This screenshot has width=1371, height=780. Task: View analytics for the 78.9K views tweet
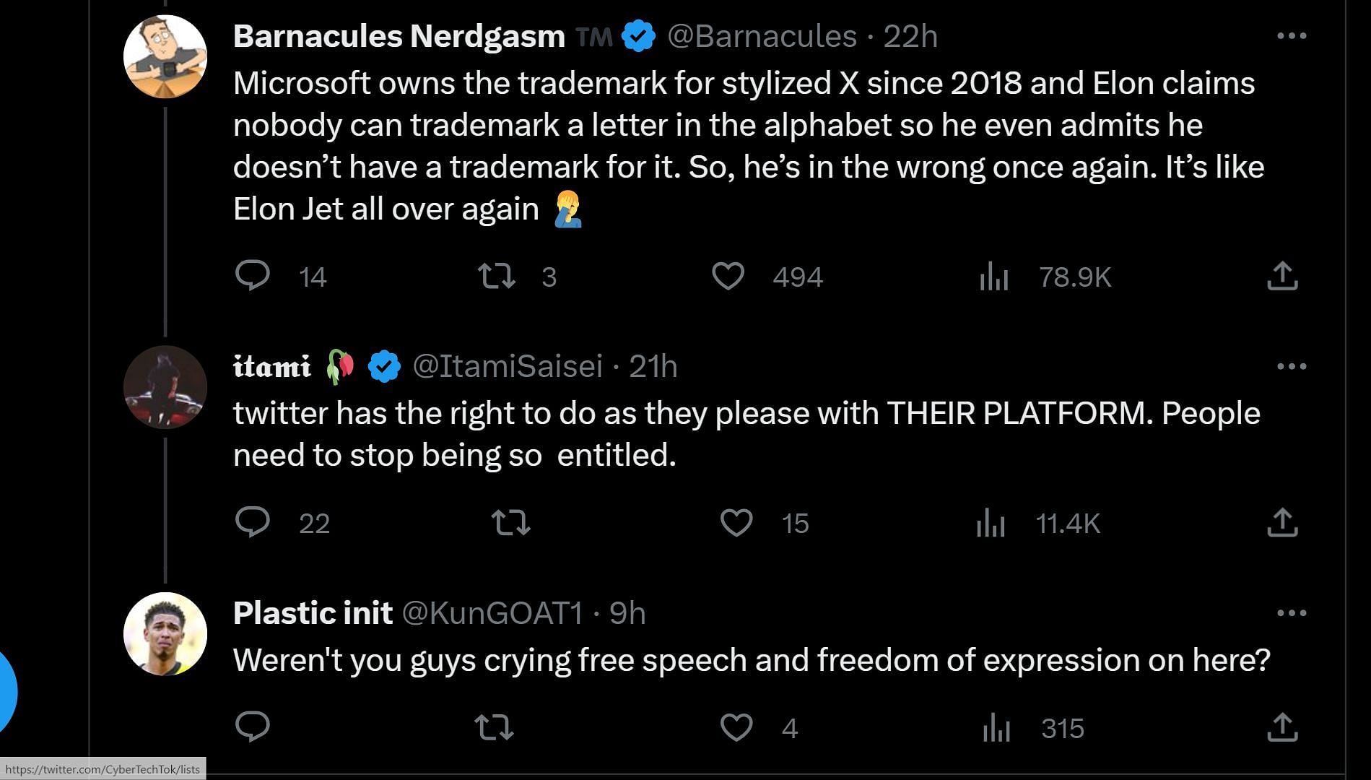(994, 277)
